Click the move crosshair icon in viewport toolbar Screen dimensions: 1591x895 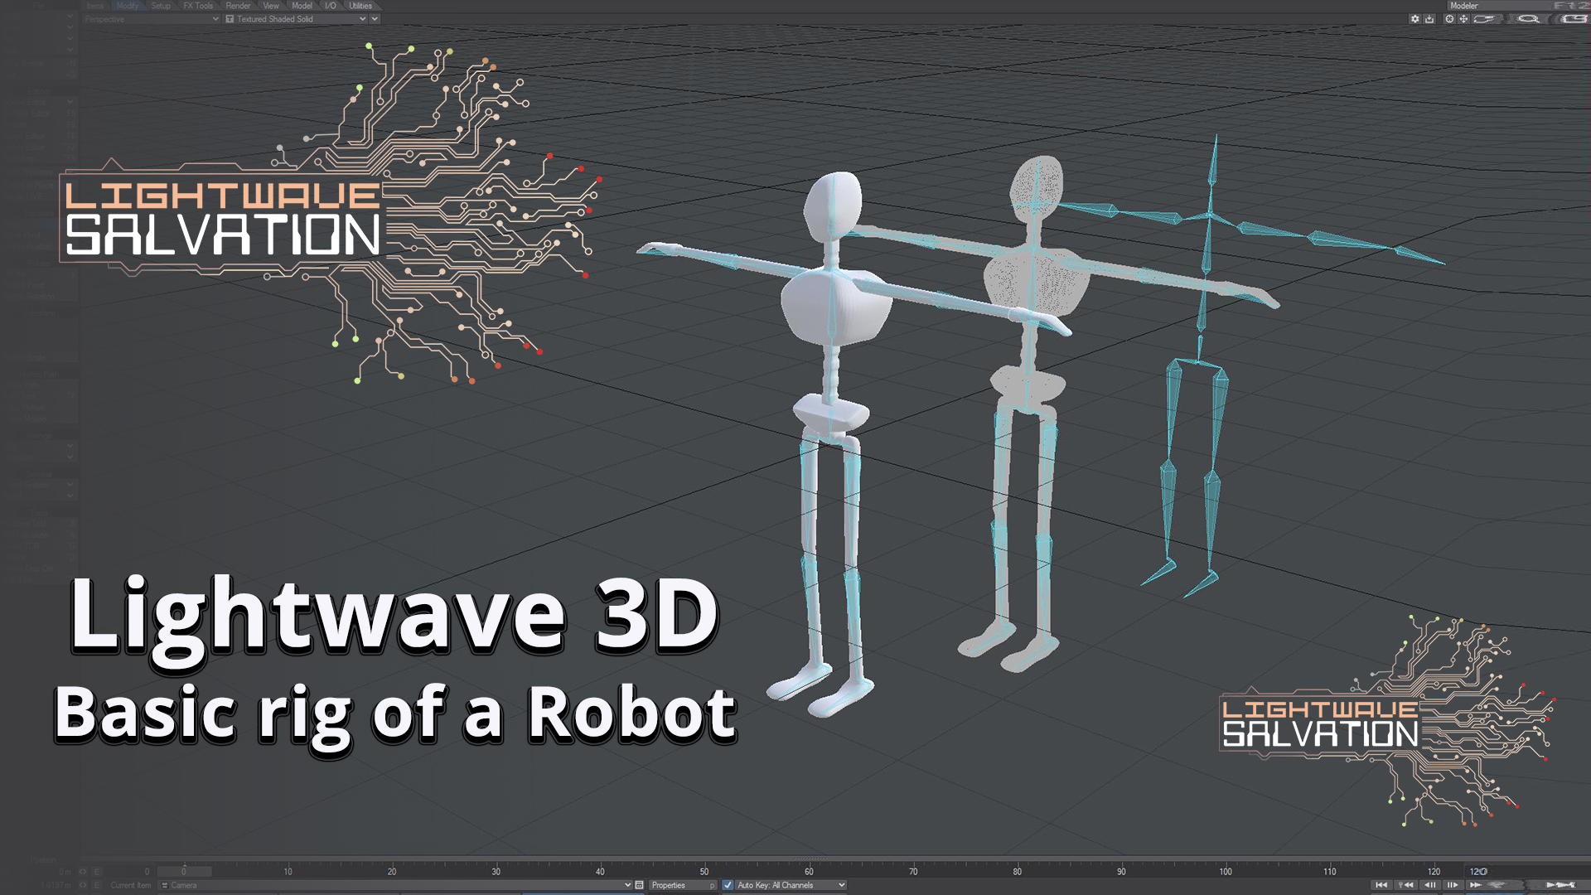click(1463, 18)
